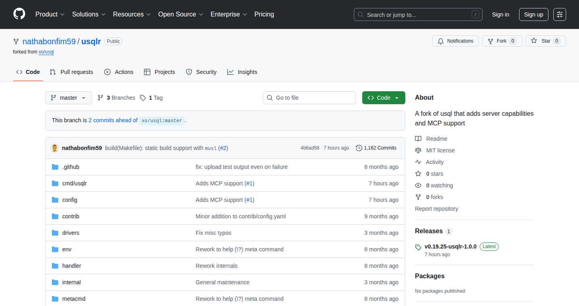
Task: Open 'Fix misc typos' commit message
Action: click(214, 233)
